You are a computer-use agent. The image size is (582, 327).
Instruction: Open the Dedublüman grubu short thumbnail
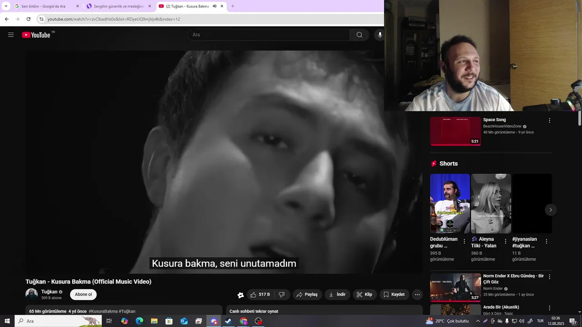point(450,203)
